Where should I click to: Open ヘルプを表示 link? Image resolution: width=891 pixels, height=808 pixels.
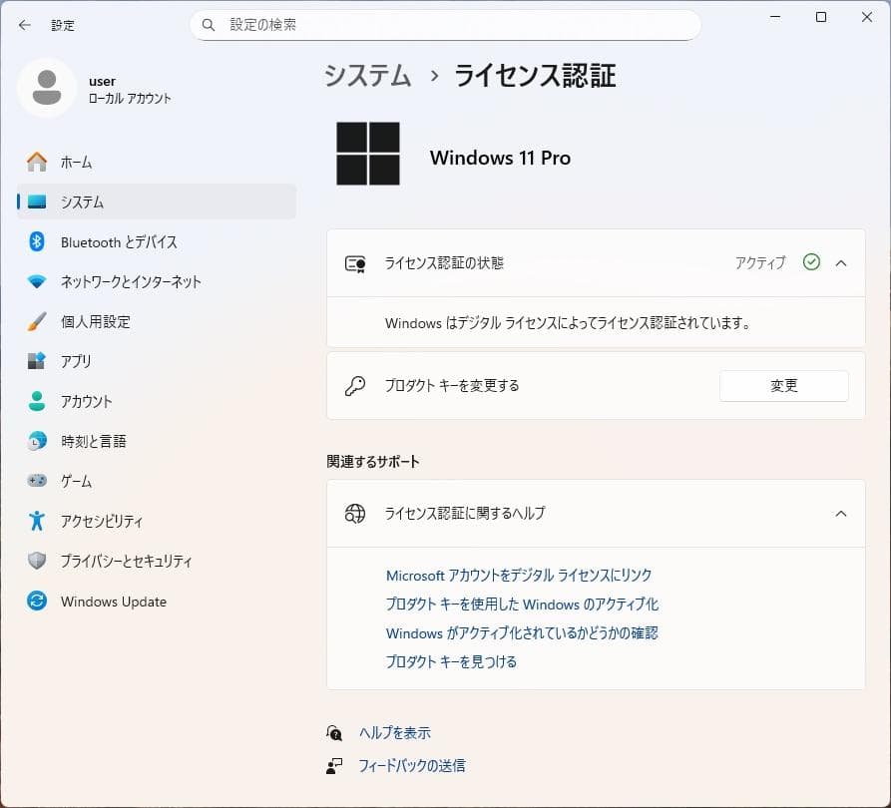pos(395,733)
